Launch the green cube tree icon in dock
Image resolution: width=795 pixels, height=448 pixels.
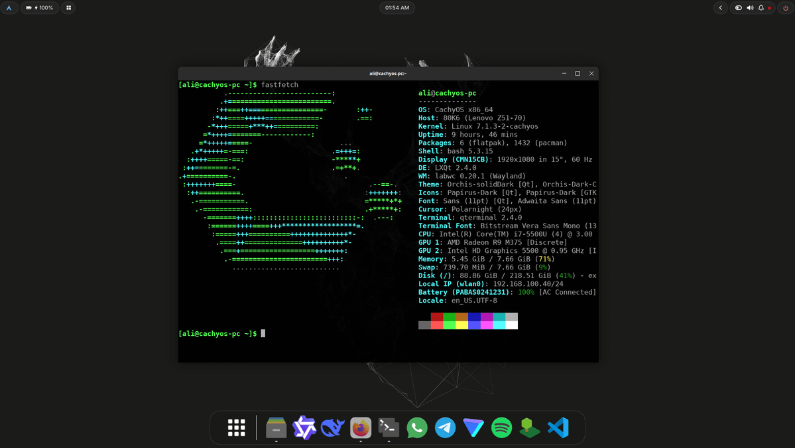[x=530, y=427]
